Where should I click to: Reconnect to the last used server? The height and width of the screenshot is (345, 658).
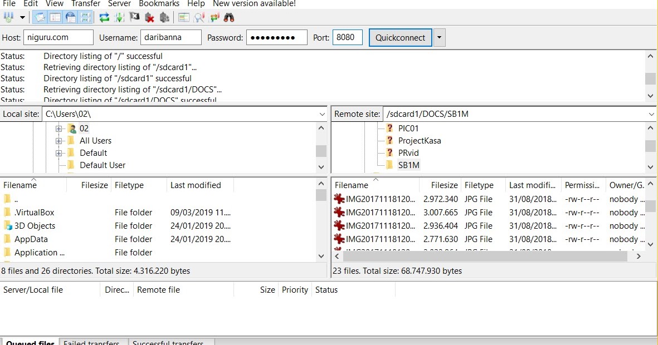(164, 17)
